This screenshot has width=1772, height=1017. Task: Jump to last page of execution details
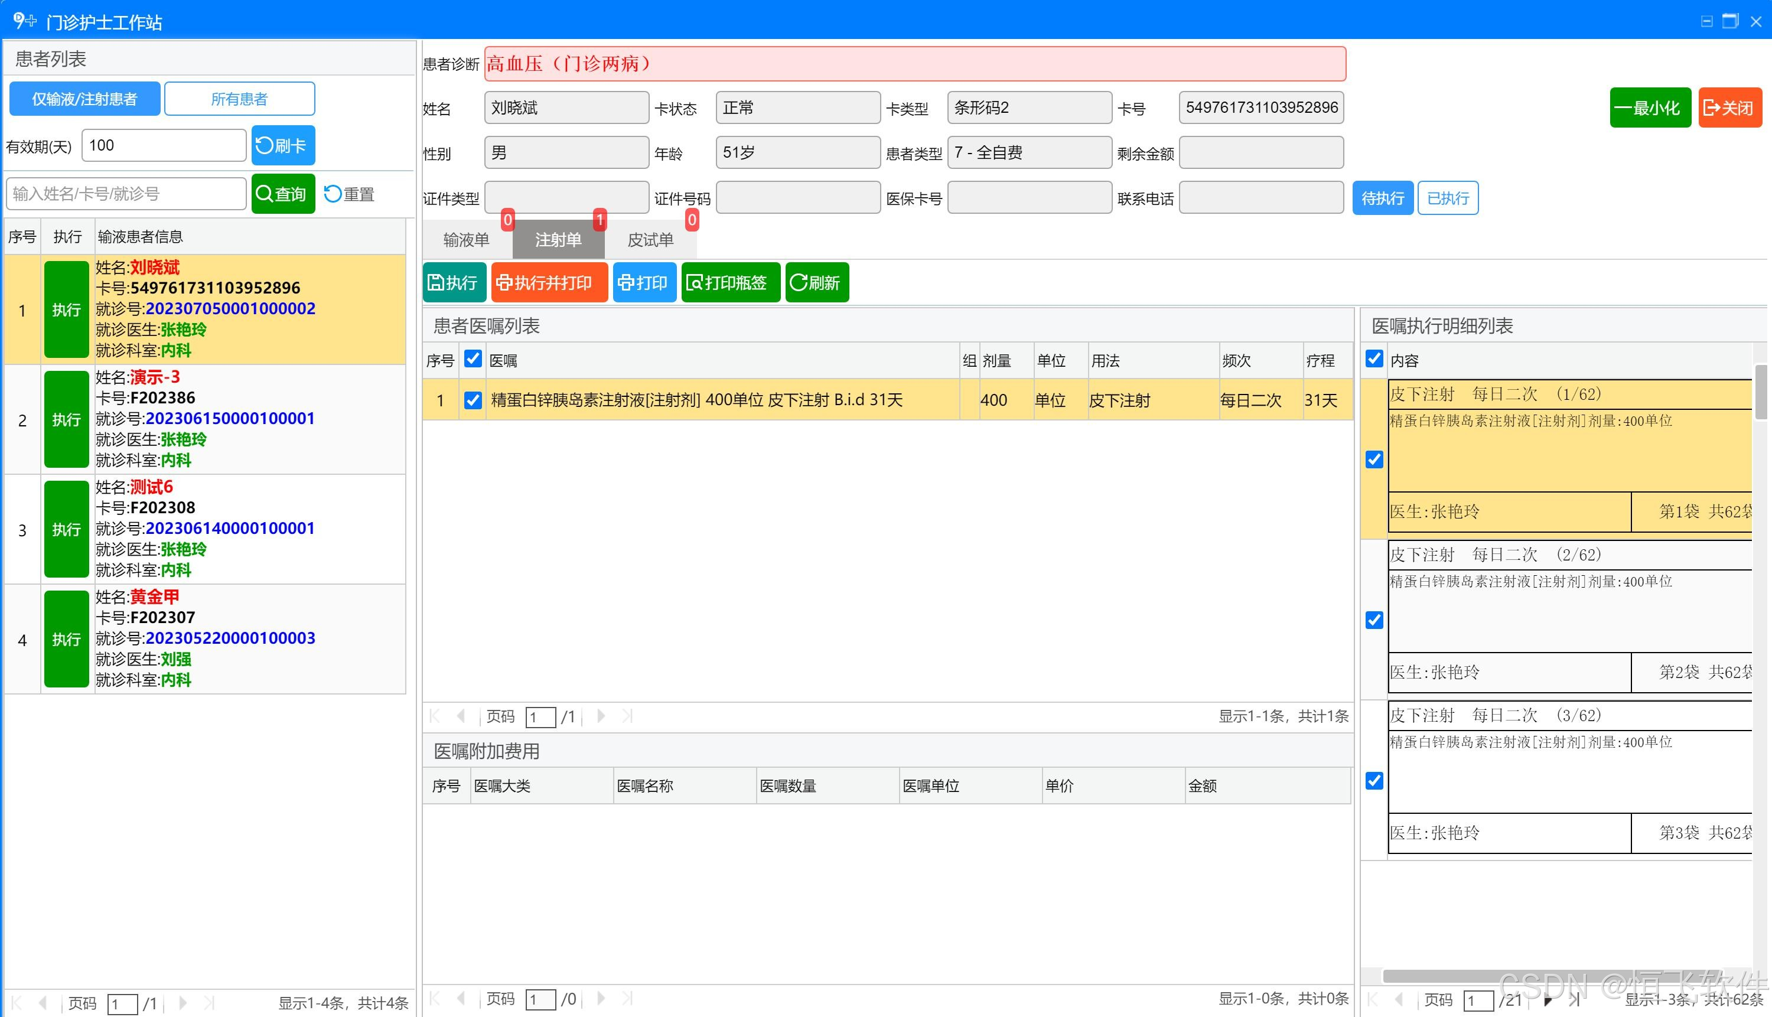[x=1574, y=1000]
